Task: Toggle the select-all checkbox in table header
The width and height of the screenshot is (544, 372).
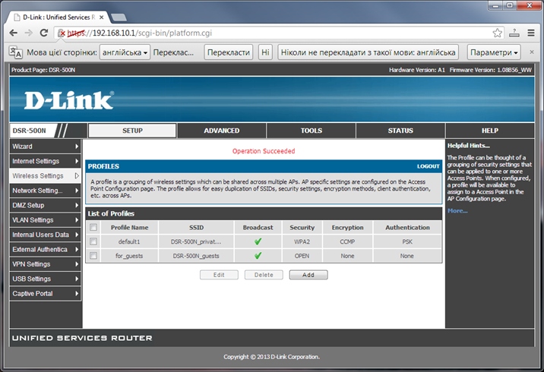Action: click(93, 227)
